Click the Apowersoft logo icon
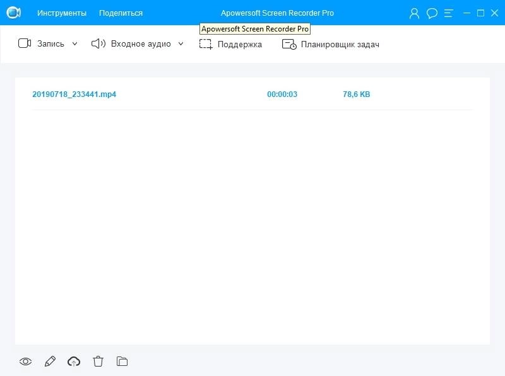The width and height of the screenshot is (505, 376). [13, 13]
